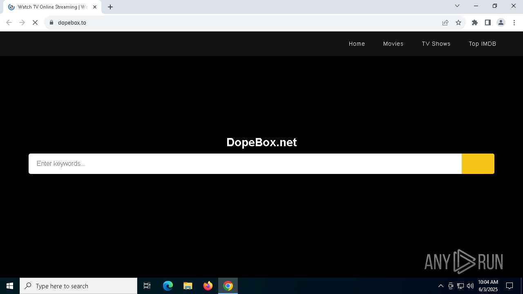Close the Watch TV Online Streaming tab
Image resolution: width=523 pixels, height=294 pixels.
coord(95,7)
